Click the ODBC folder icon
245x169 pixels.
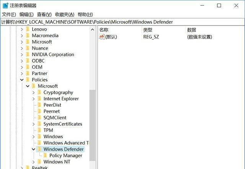click(28, 61)
